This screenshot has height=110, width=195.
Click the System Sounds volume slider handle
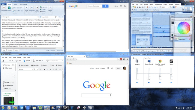click(x=148, y=79)
